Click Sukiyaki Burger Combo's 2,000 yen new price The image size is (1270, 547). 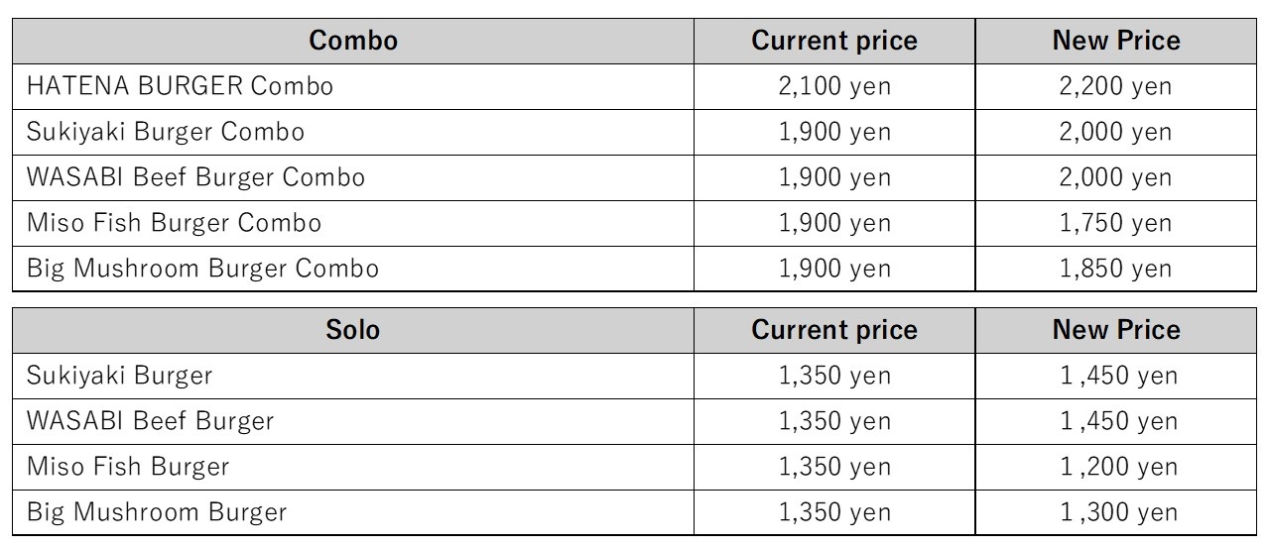(1115, 132)
